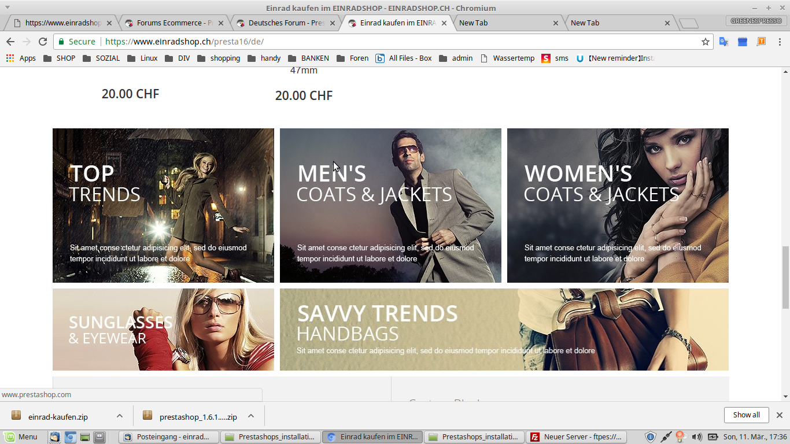Switch to the Posteingang mail window

[169, 437]
